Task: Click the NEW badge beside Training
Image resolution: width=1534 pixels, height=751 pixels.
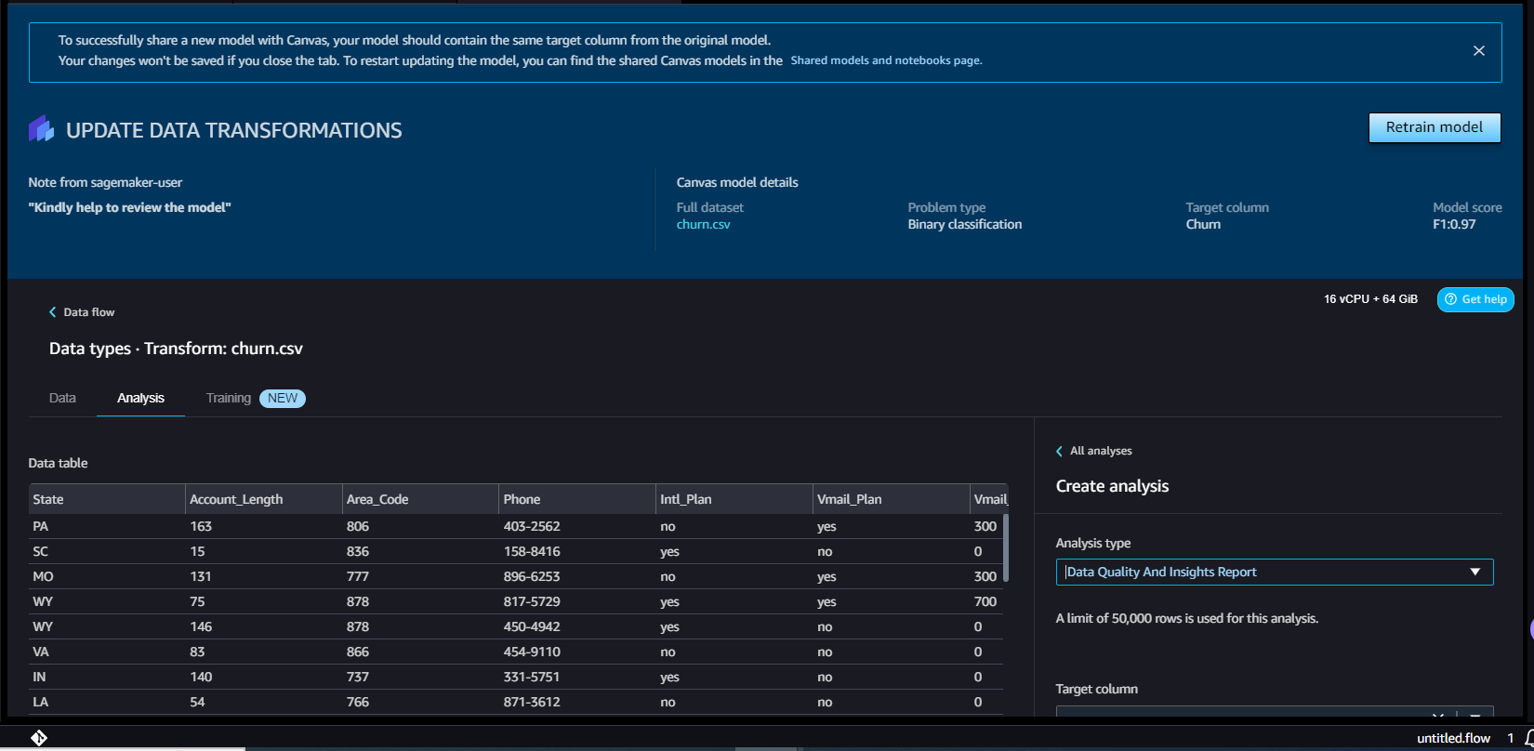Action: click(x=283, y=398)
